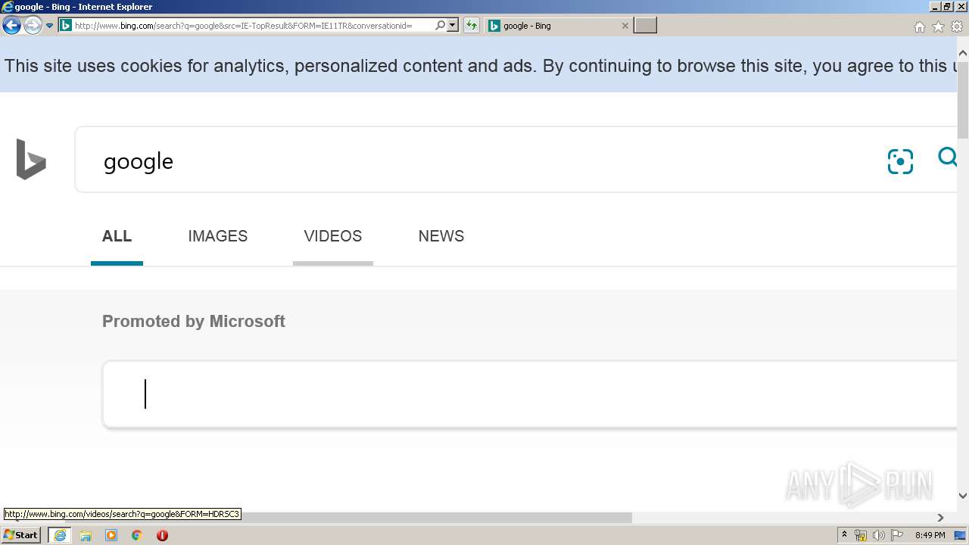This screenshot has width=969, height=545.
Task: Open Windows Explorer folder taskbar icon
Action: pyautogui.click(x=86, y=535)
